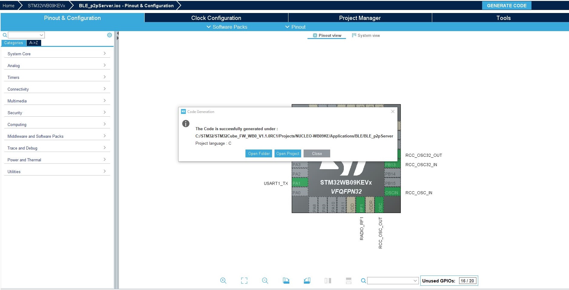569x290 pixels.
Task: Expand the Trace and Debug category
Action: coord(57,148)
